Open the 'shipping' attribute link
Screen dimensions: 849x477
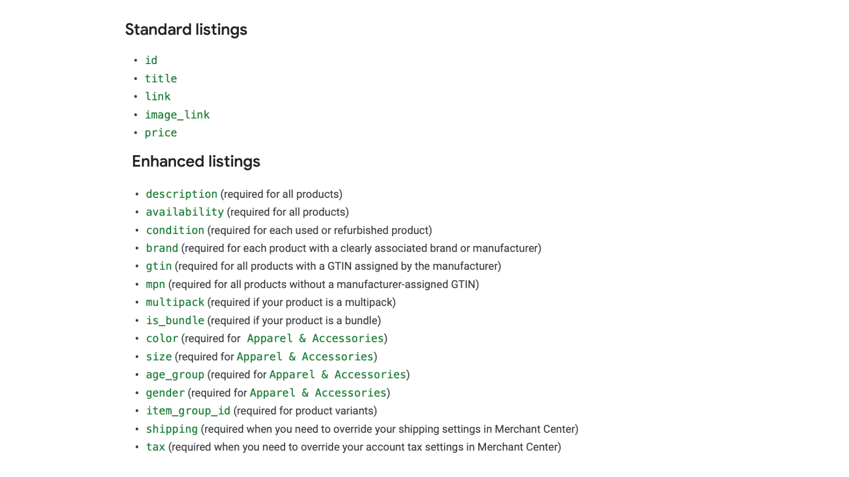click(x=172, y=429)
